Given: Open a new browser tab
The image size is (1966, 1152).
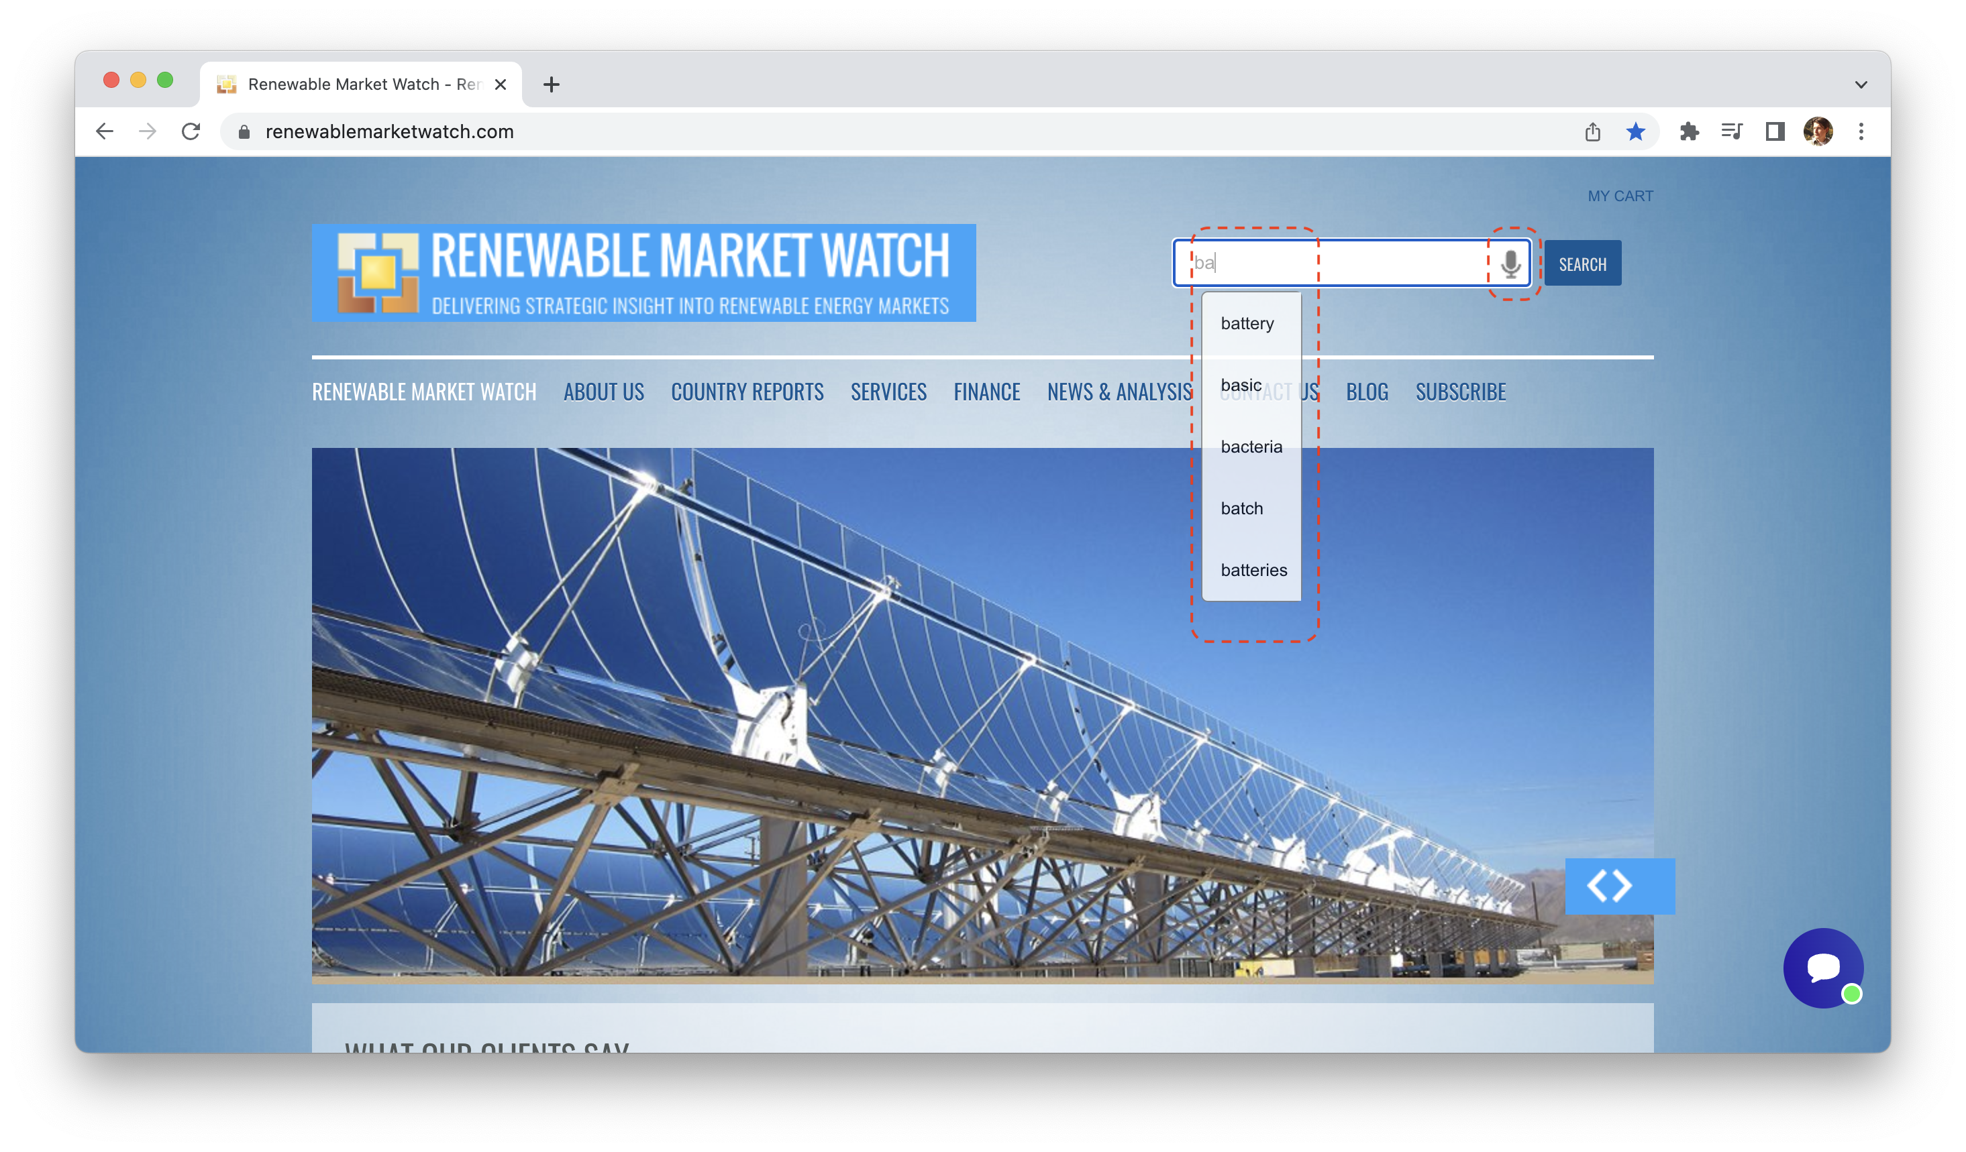Looking at the screenshot, I should (552, 84).
